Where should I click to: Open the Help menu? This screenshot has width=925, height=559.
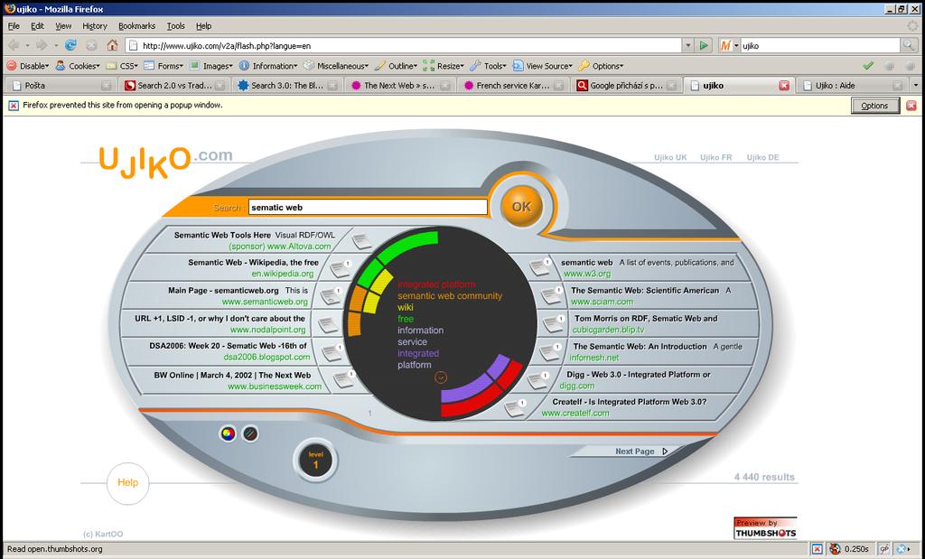(x=203, y=26)
